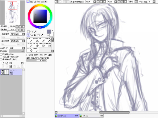Check CTRL+左クリックでレイヤー選択 option
This screenshot has height=118, width=158.
click(27, 55)
